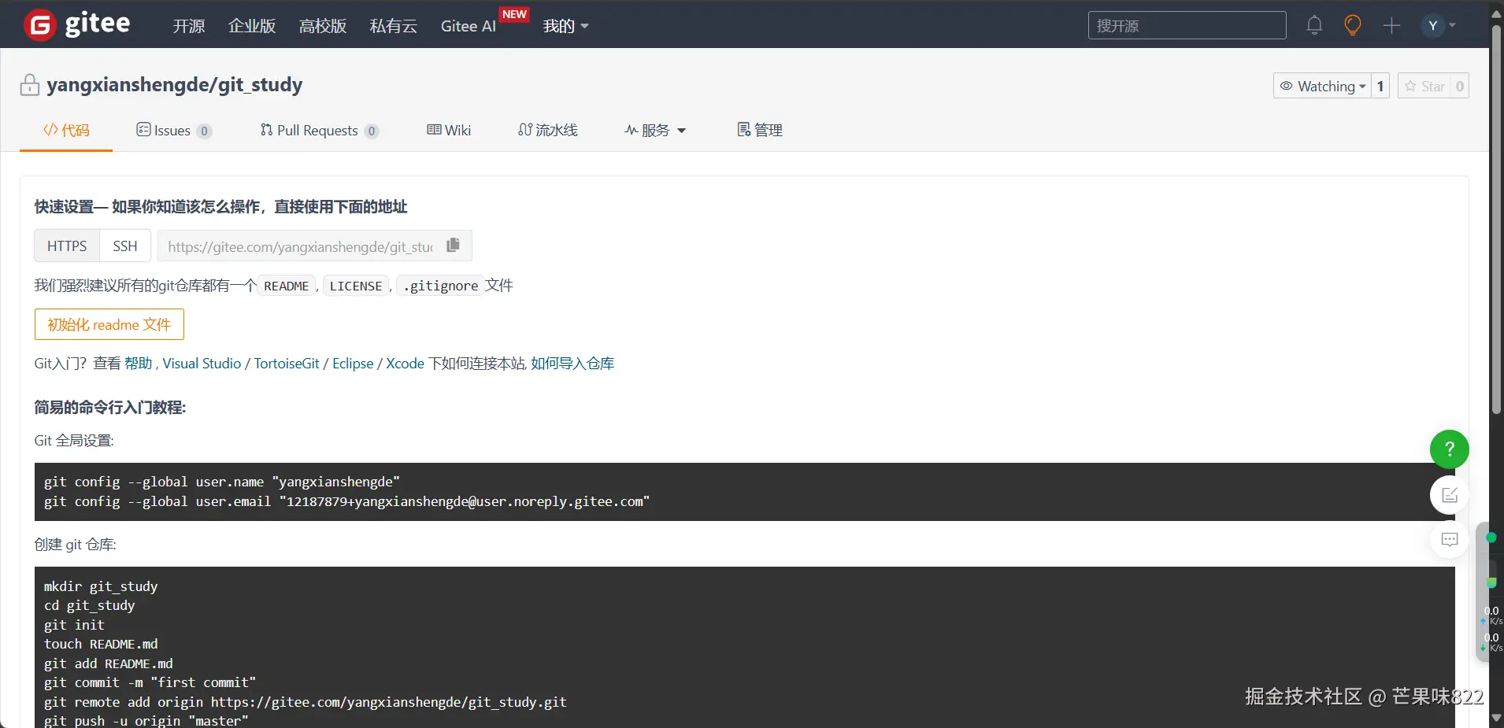Viewport: 1504px width, 728px height.
Task: Open the 帮助 link
Action: (x=139, y=364)
